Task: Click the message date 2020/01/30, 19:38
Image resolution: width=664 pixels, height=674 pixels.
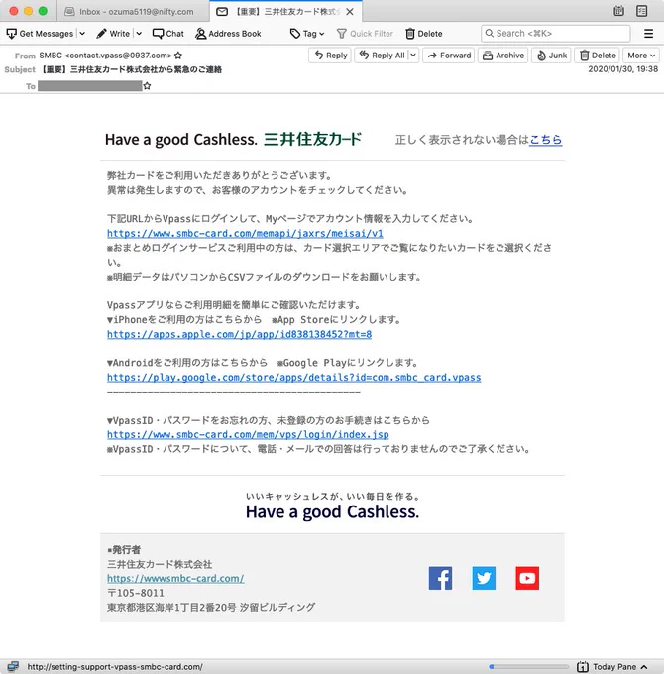Action: 622,69
